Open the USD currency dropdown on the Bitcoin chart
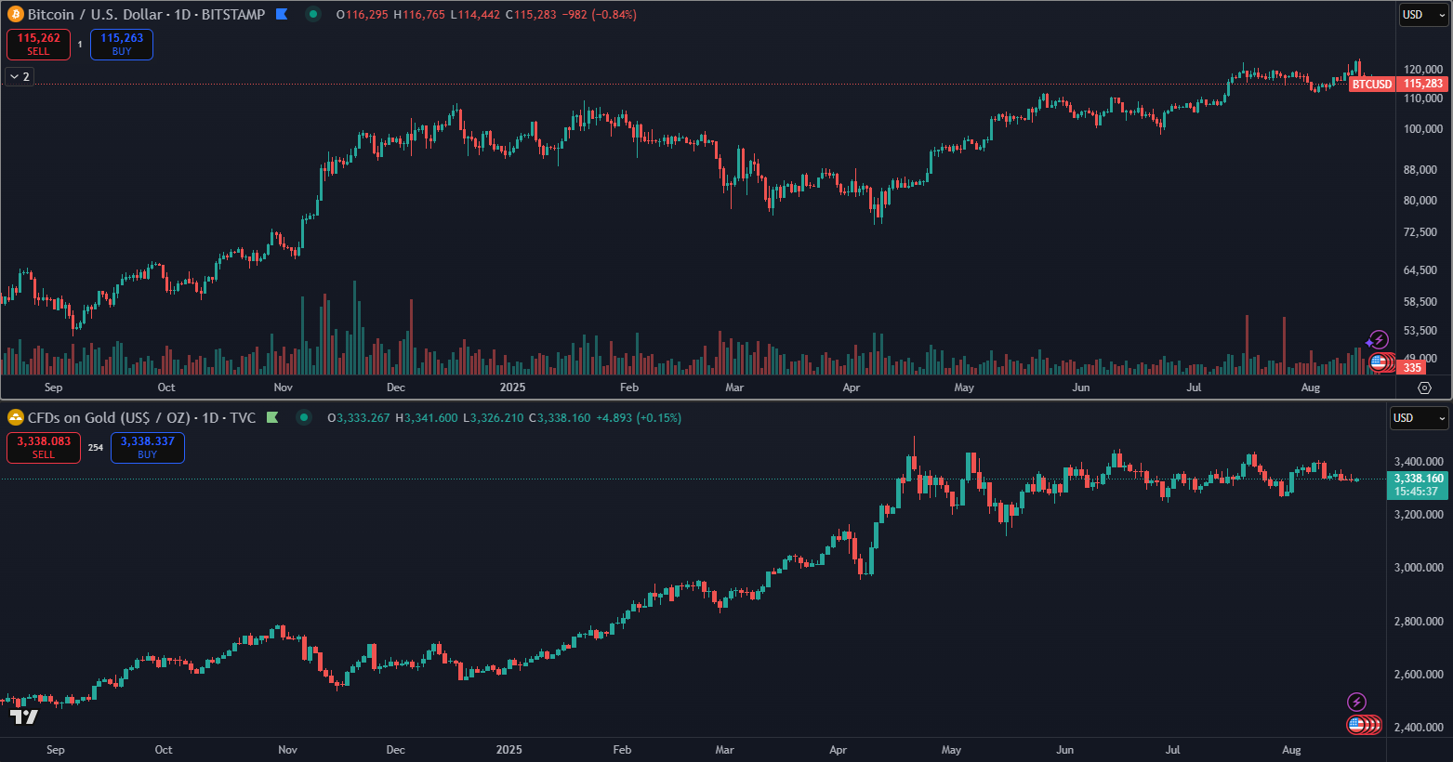 (x=1423, y=15)
